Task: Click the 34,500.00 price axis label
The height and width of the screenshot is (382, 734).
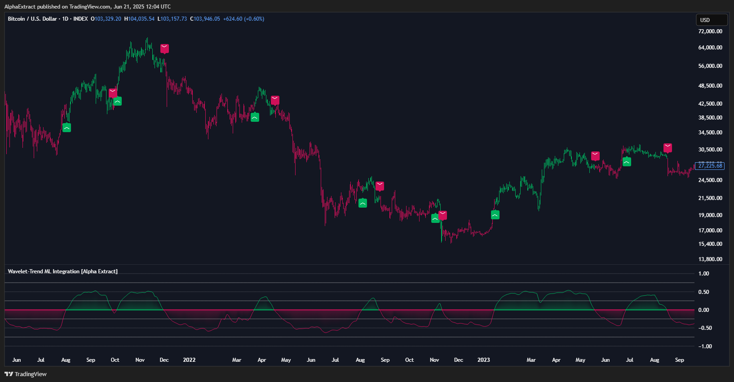Action: tap(710, 133)
